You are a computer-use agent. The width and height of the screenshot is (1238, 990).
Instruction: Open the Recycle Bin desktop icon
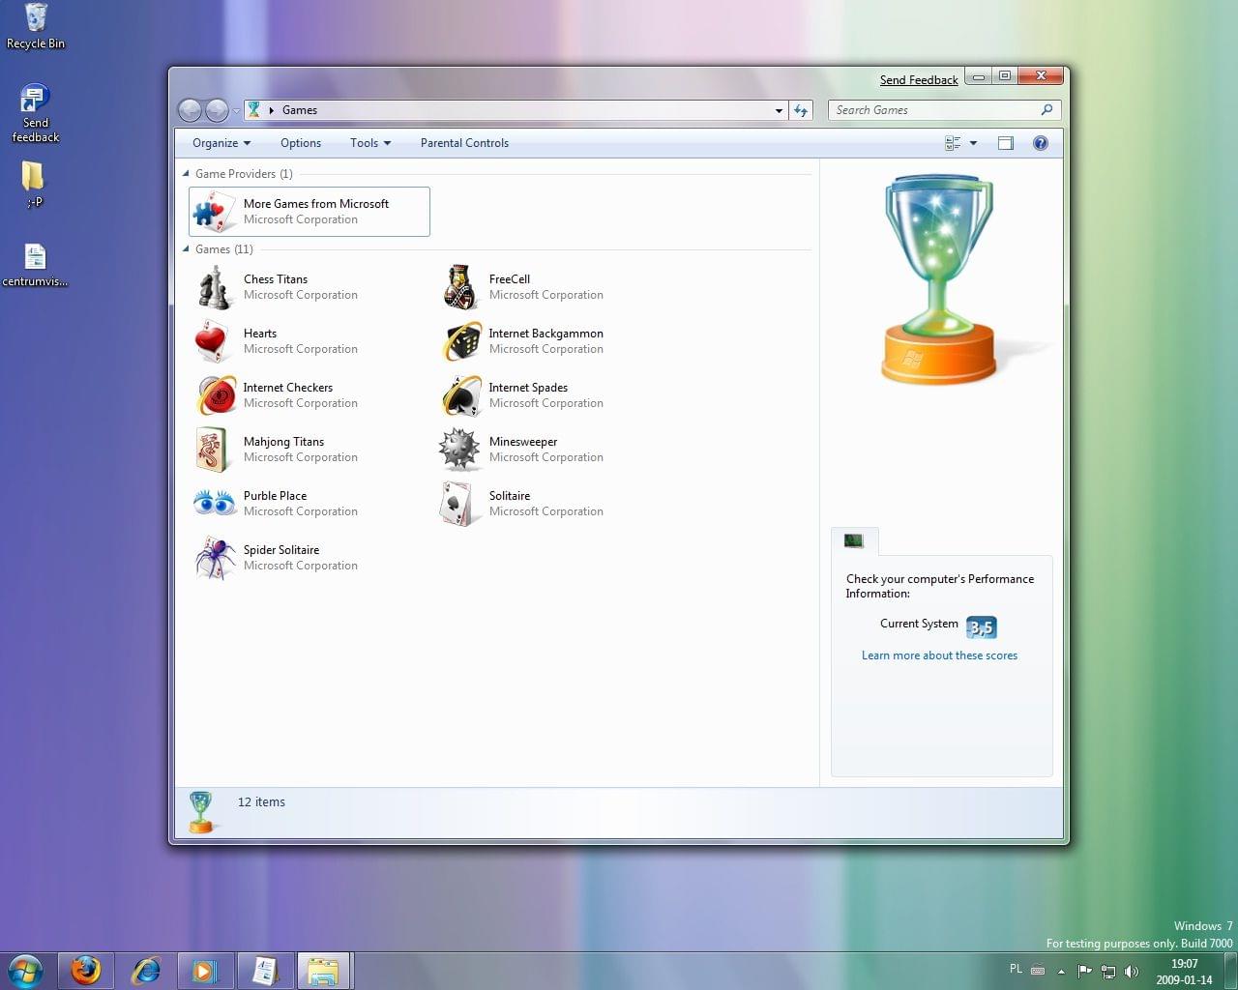[x=36, y=26]
